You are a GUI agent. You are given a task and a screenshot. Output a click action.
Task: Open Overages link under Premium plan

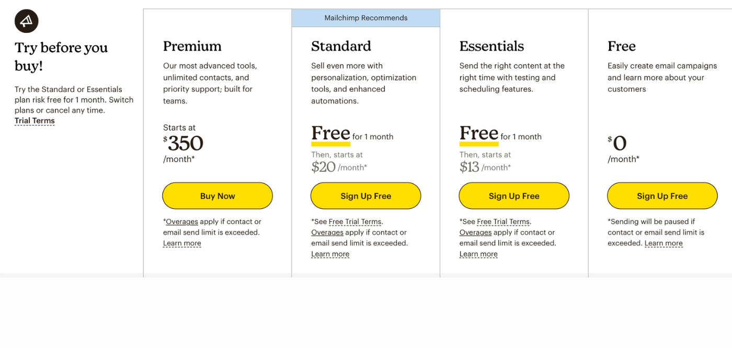pyautogui.click(x=182, y=222)
